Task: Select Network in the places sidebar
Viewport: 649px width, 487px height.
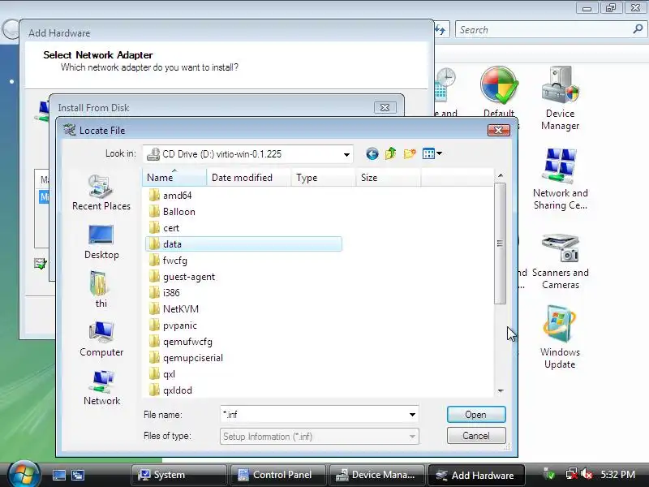Action: [101, 388]
